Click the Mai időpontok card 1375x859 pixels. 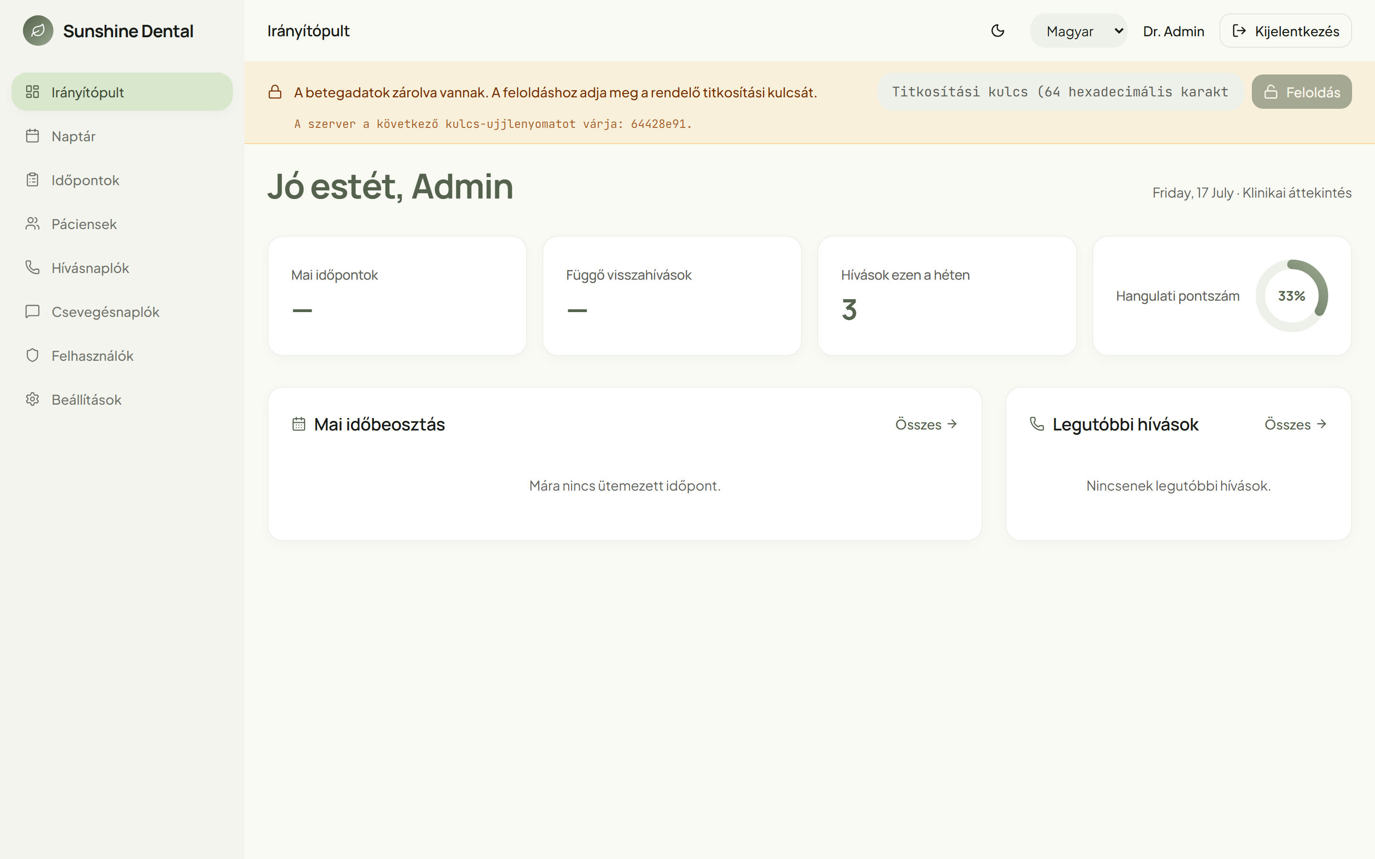click(x=397, y=296)
